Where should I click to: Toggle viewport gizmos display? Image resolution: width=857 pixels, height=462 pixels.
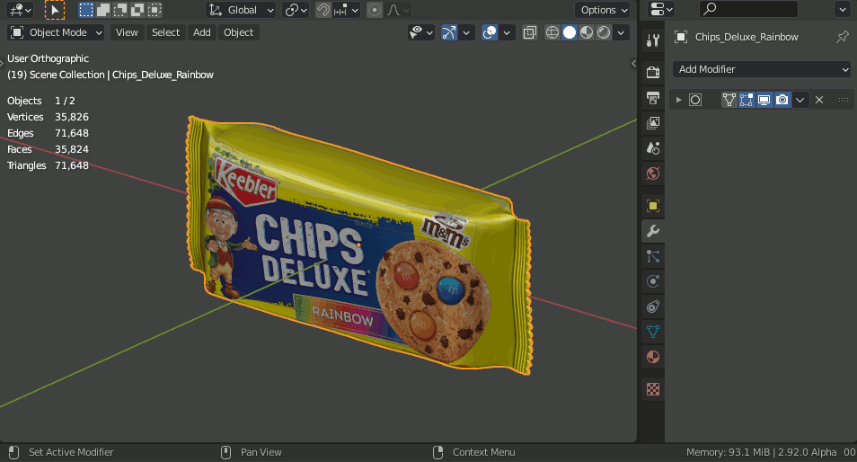pyautogui.click(x=449, y=32)
